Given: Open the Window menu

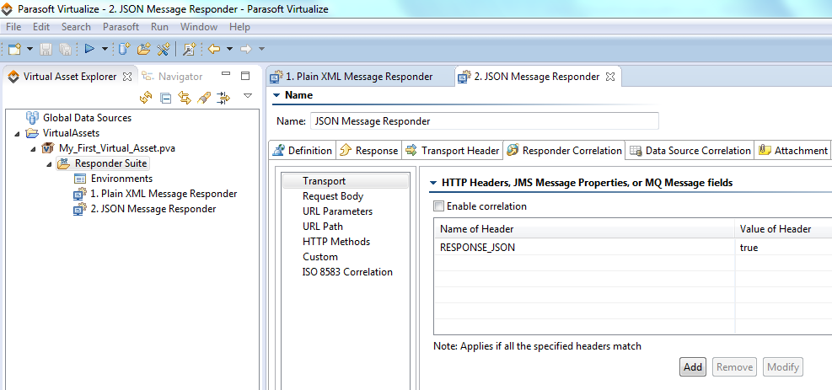Looking at the screenshot, I should click(198, 26).
